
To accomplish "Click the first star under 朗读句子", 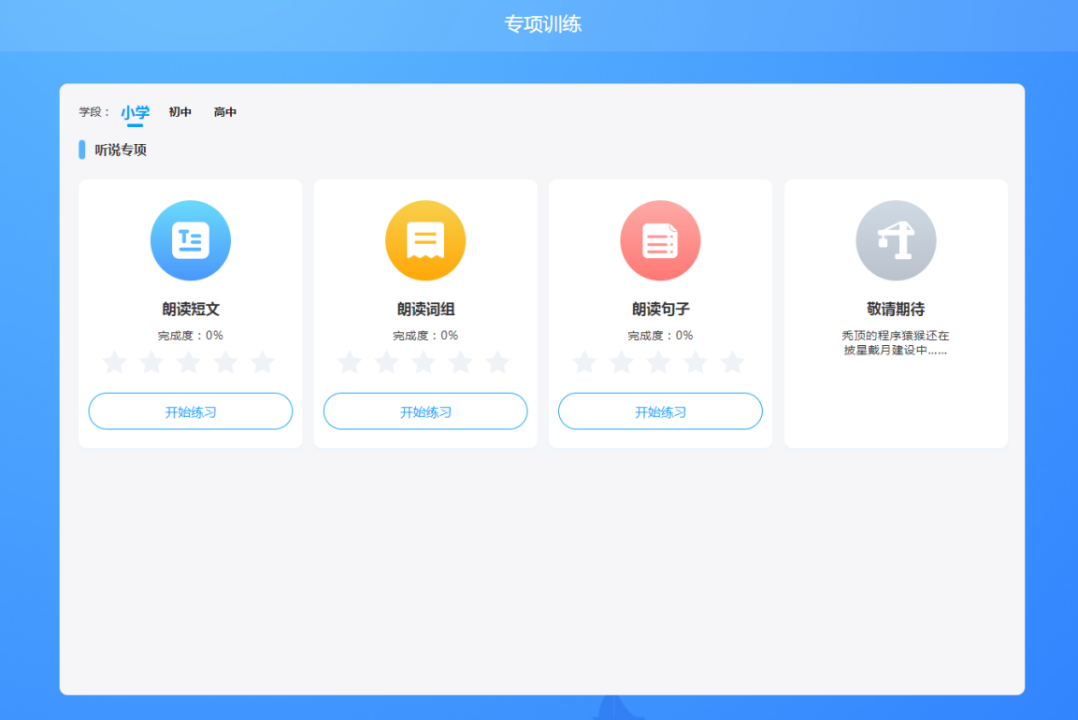I will [584, 362].
